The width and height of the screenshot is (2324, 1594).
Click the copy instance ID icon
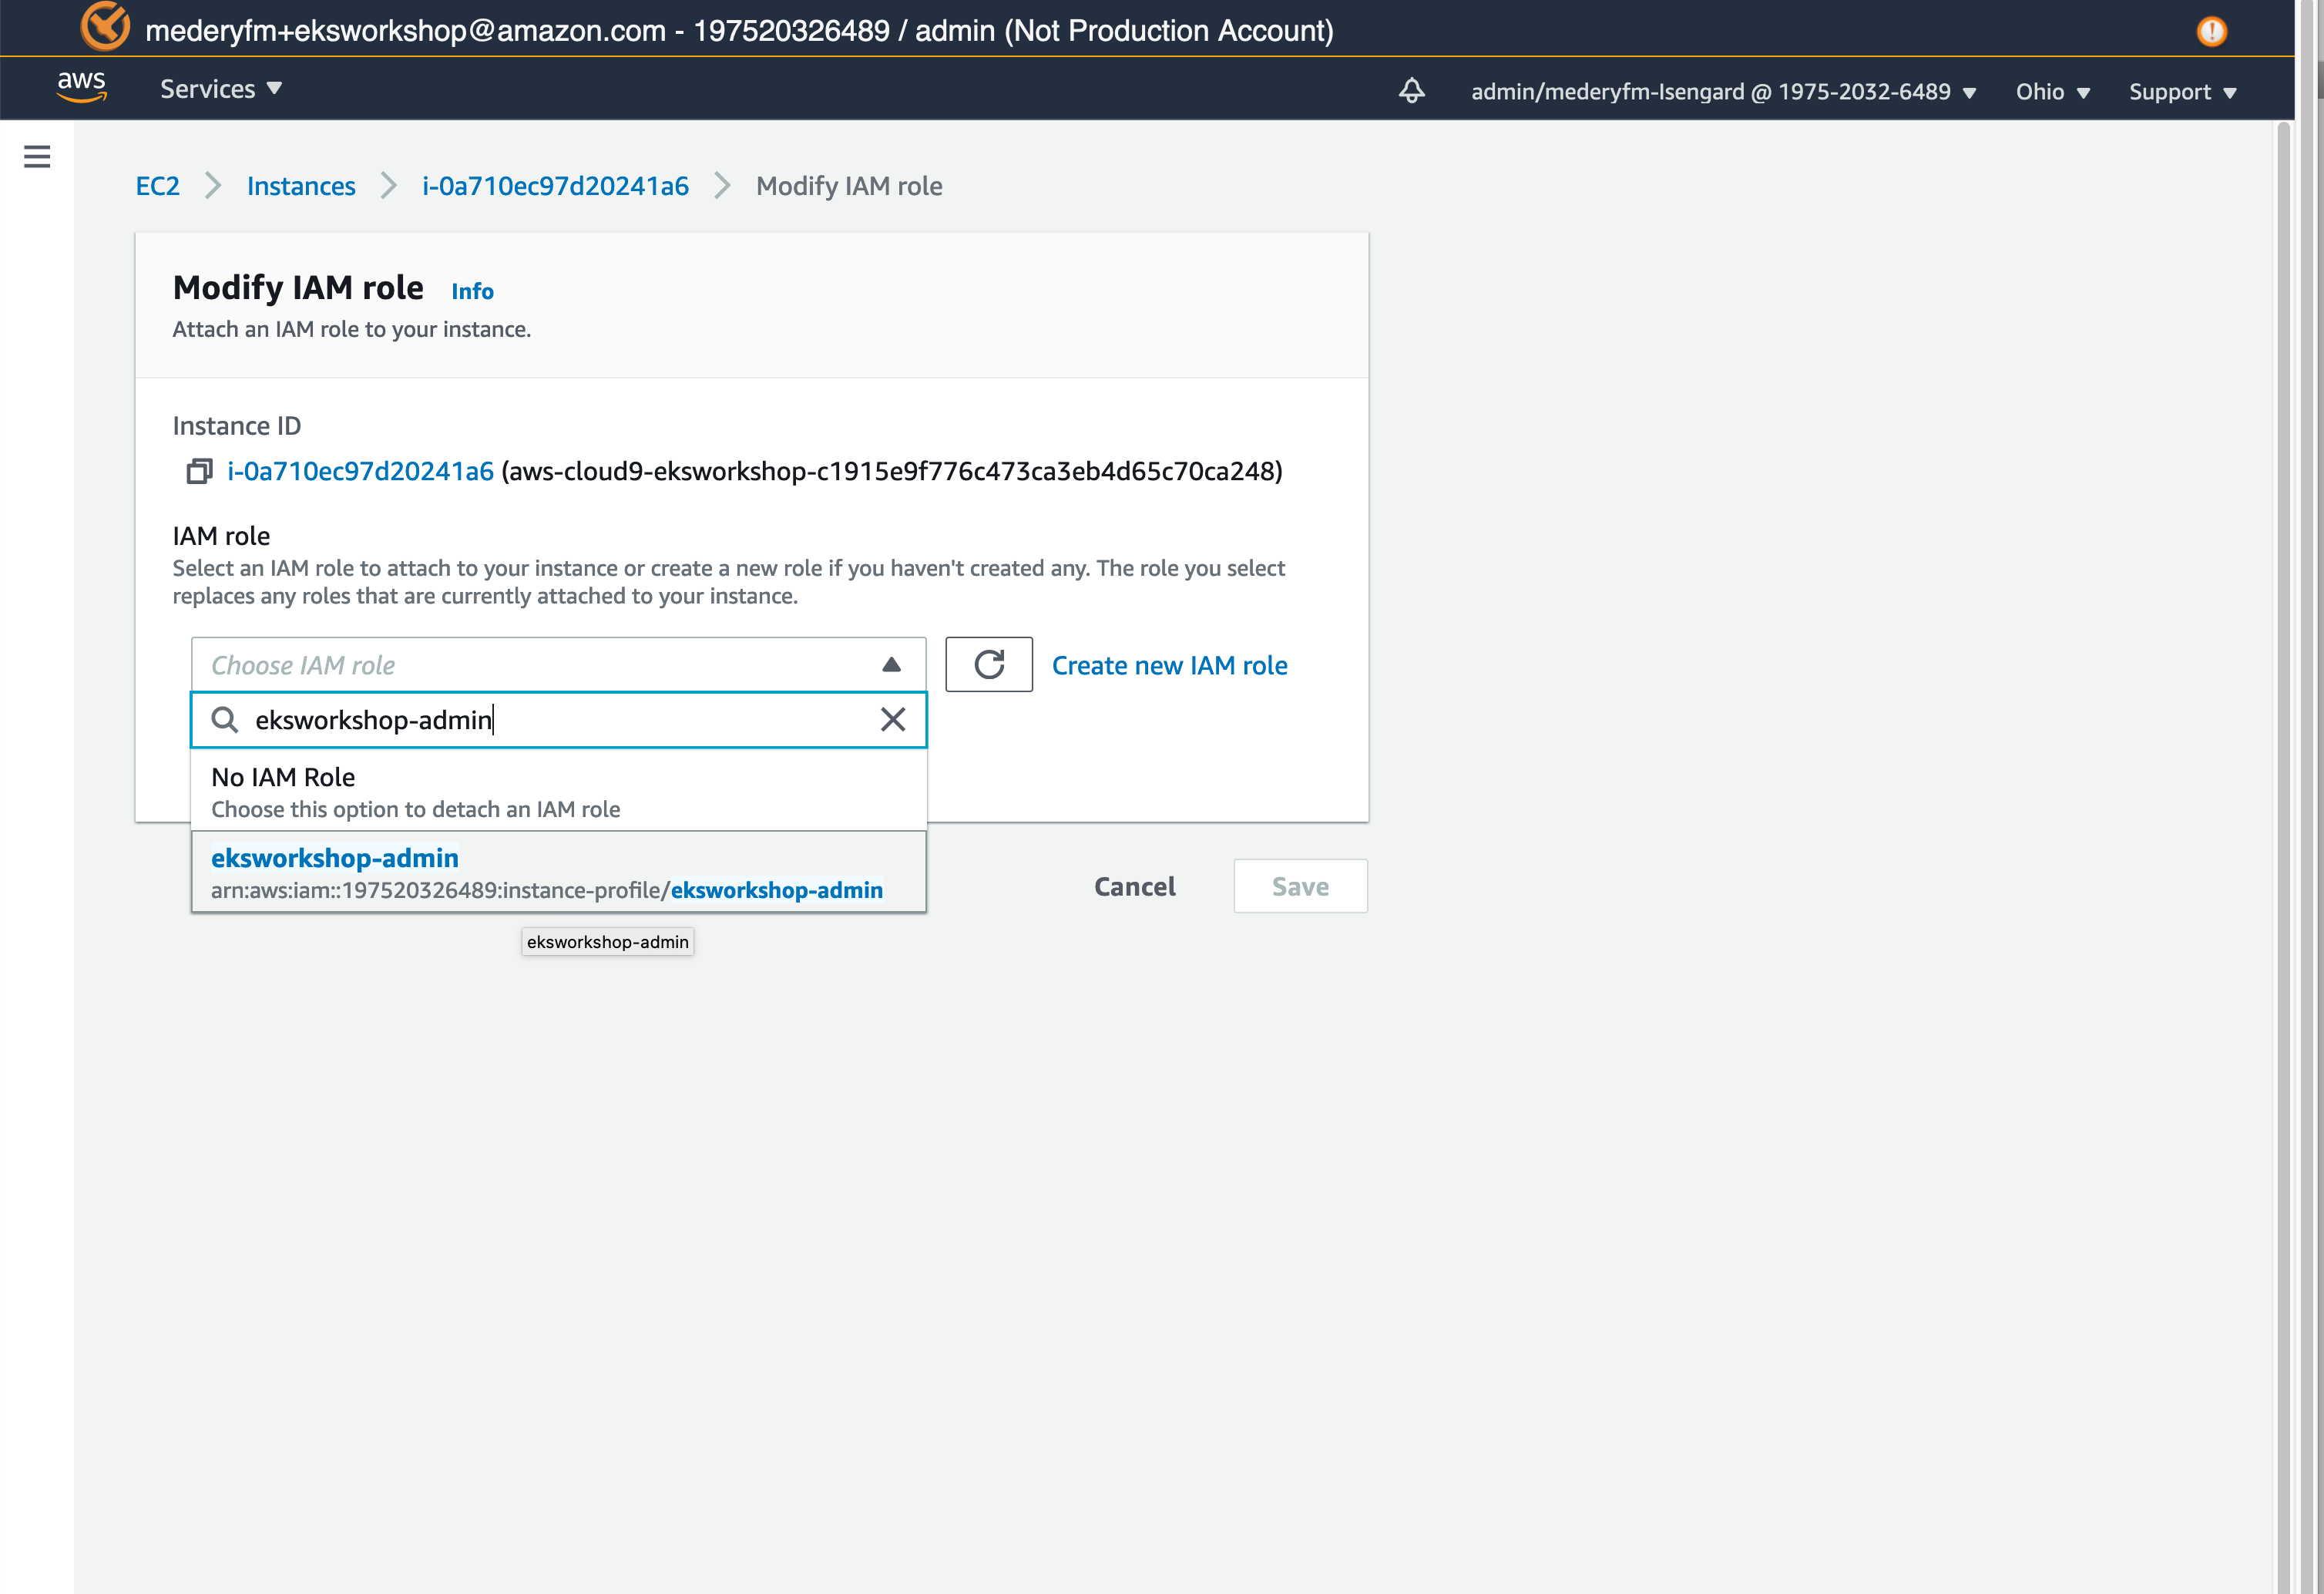(x=200, y=472)
